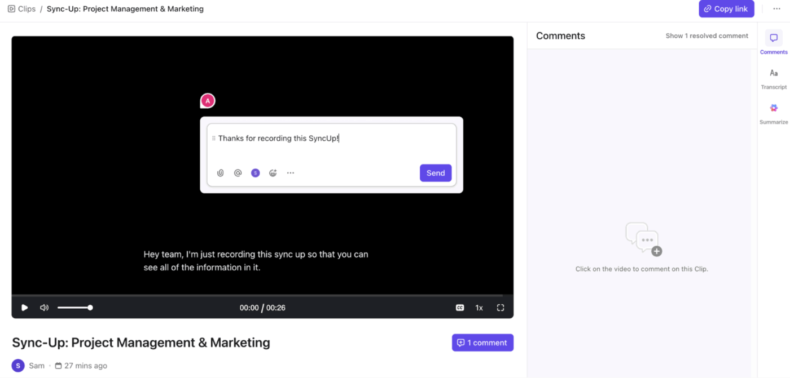Send the SyncUp comment
The width and height of the screenshot is (790, 378).
435,173
